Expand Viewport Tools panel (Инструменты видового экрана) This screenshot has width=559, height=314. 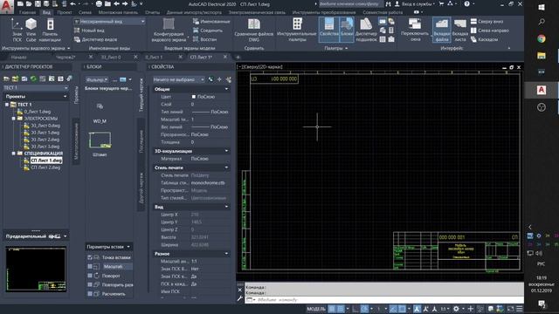pos(36,48)
